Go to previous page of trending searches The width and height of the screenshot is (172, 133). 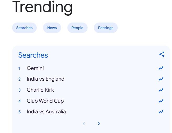[x=84, y=124]
